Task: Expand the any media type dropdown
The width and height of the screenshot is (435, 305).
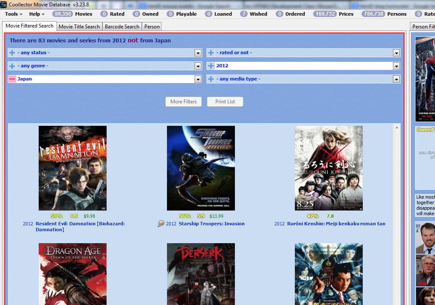Action: tap(396, 79)
